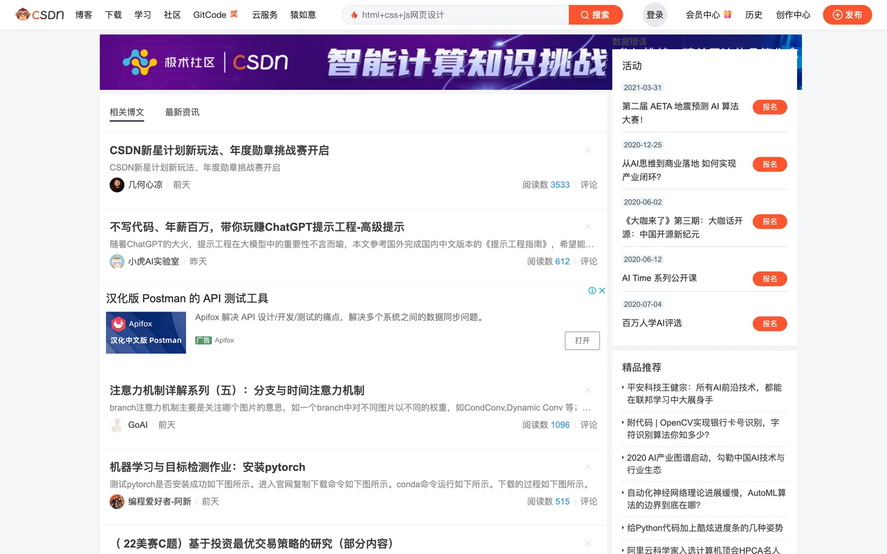Image resolution: width=887 pixels, height=554 pixels.
Task: Click read count 1096
Action: [x=560, y=425]
